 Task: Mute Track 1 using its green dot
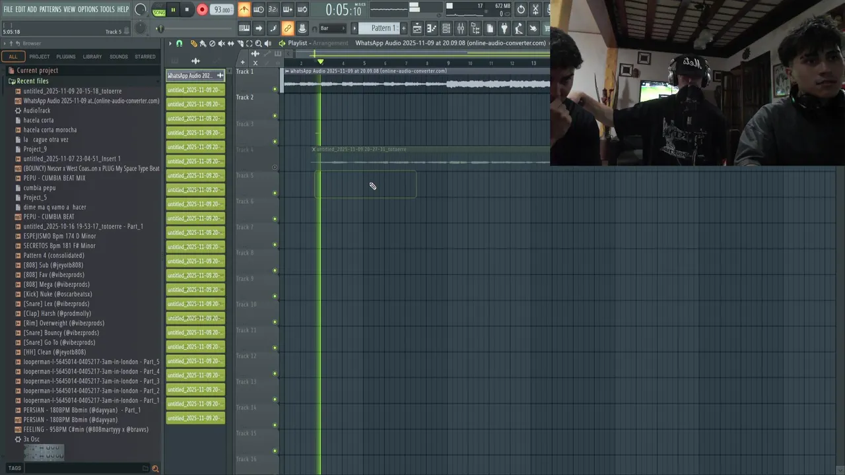(x=275, y=89)
